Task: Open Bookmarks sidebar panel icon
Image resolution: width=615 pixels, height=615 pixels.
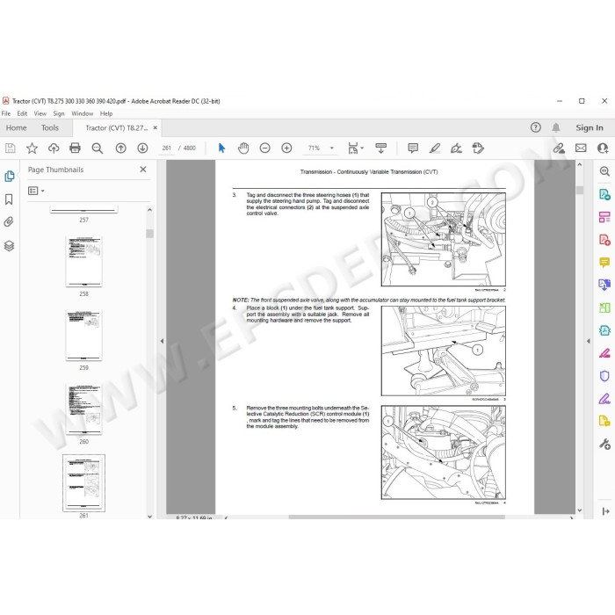Action: [9, 199]
